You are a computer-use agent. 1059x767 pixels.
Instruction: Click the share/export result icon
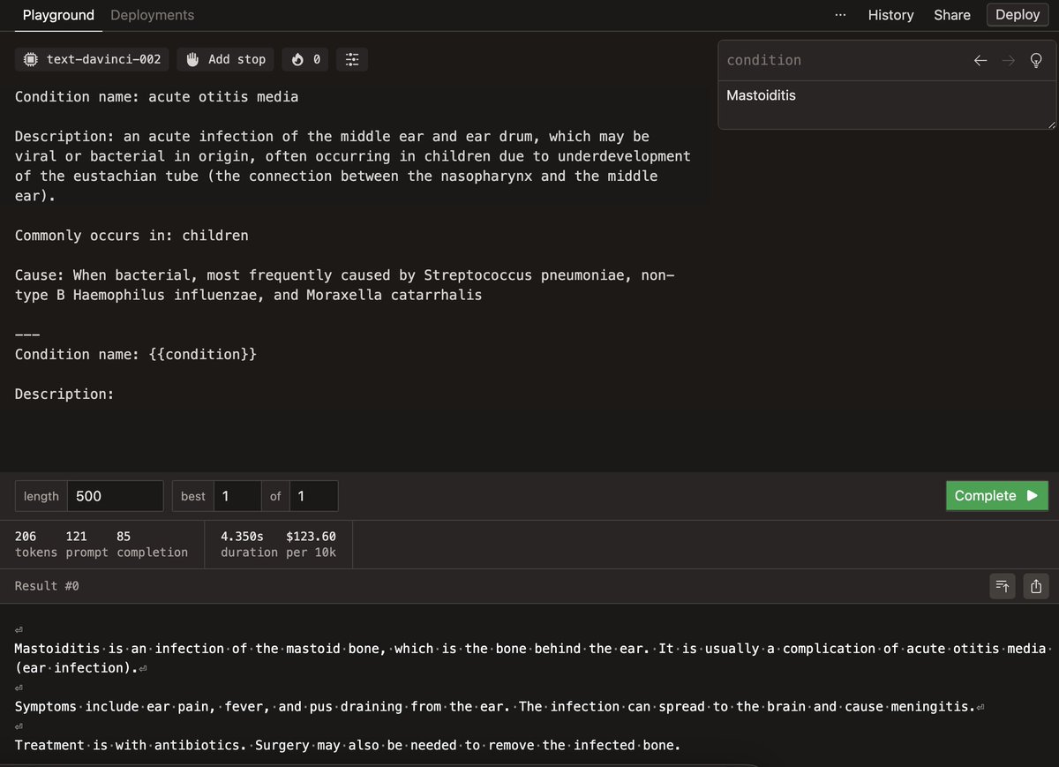click(1037, 585)
